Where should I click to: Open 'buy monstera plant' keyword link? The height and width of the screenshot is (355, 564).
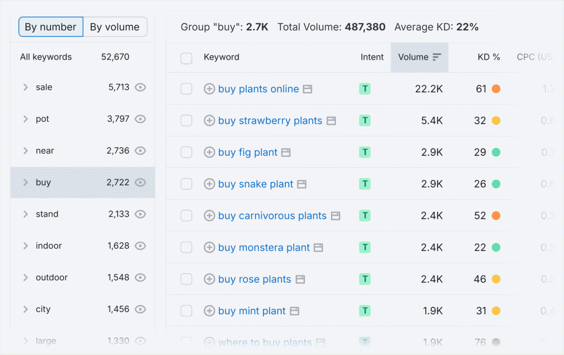coord(264,247)
